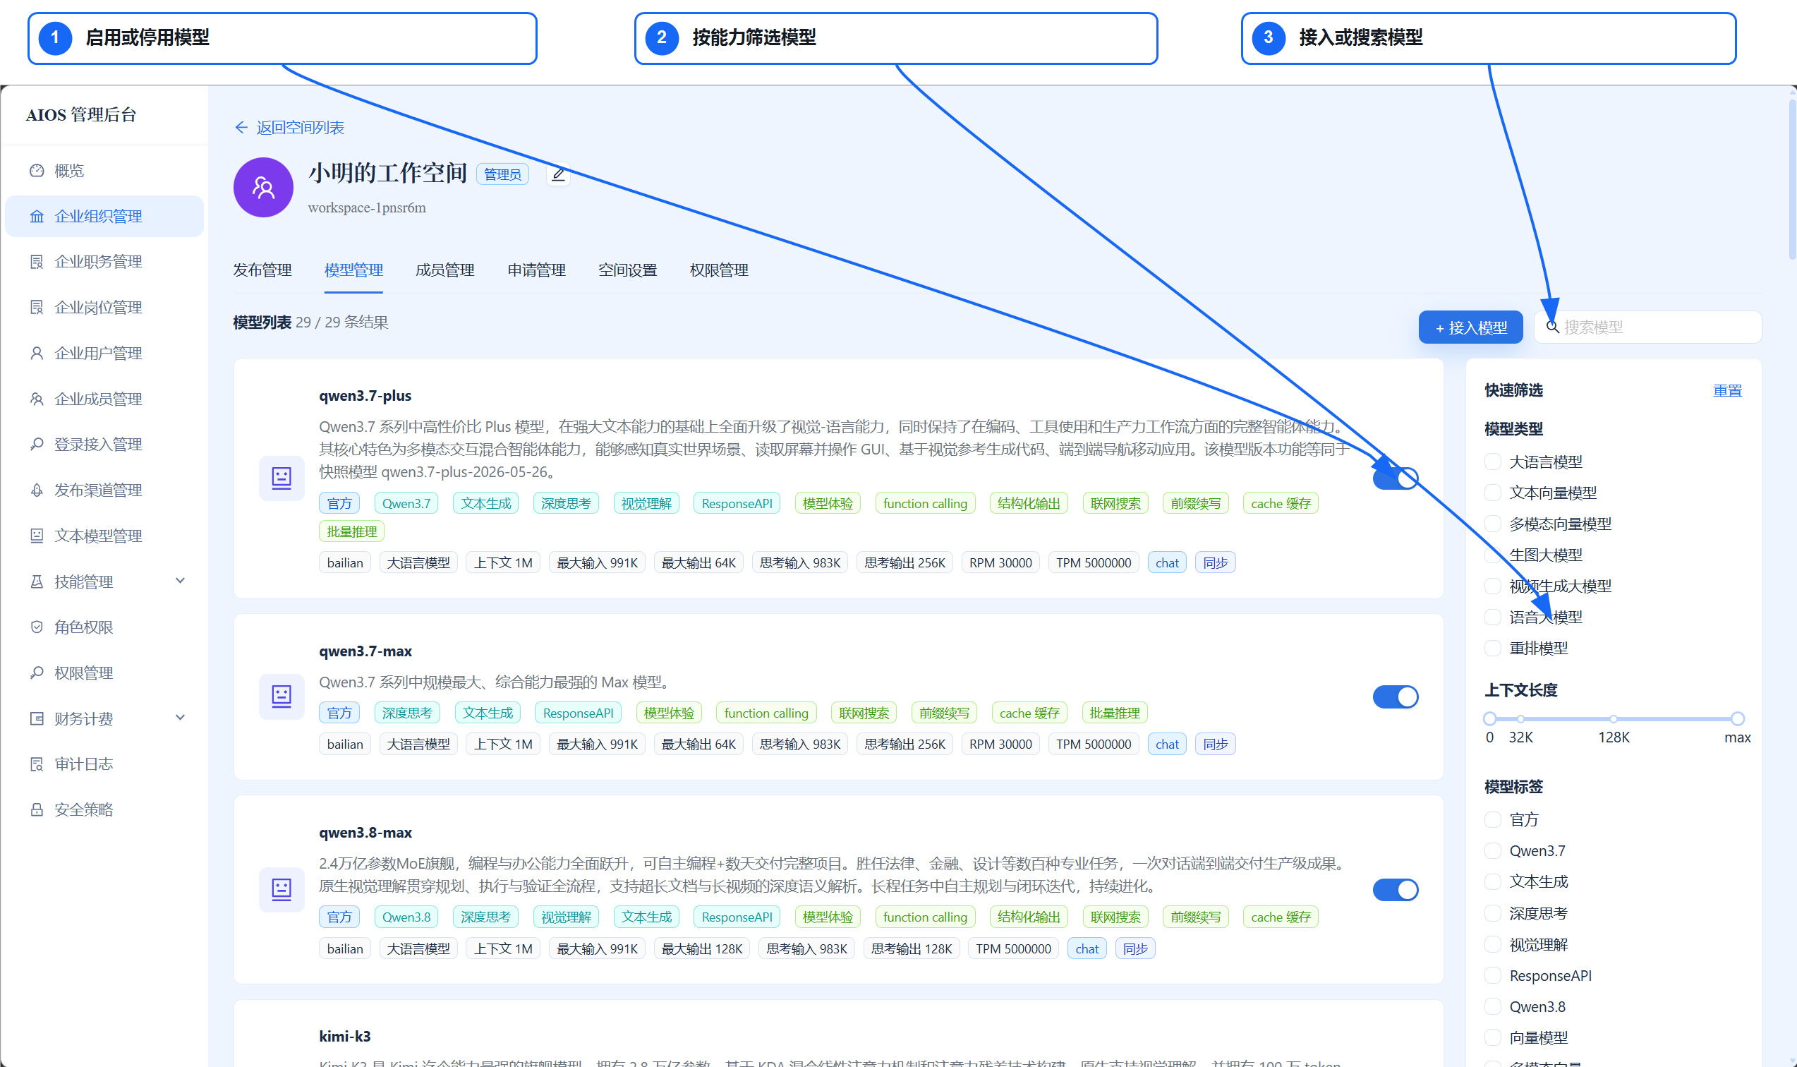Edit workspace name with the pencil icon

(559, 174)
